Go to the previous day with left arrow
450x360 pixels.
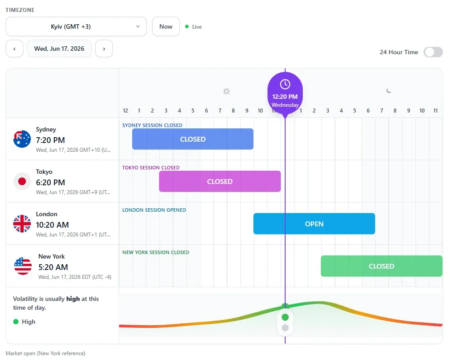click(x=15, y=49)
